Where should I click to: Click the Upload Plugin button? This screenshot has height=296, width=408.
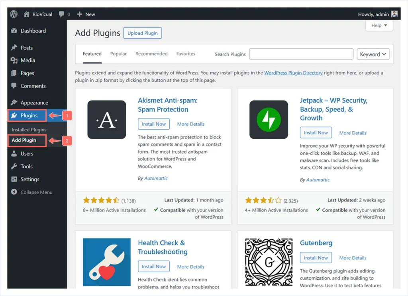coord(142,33)
